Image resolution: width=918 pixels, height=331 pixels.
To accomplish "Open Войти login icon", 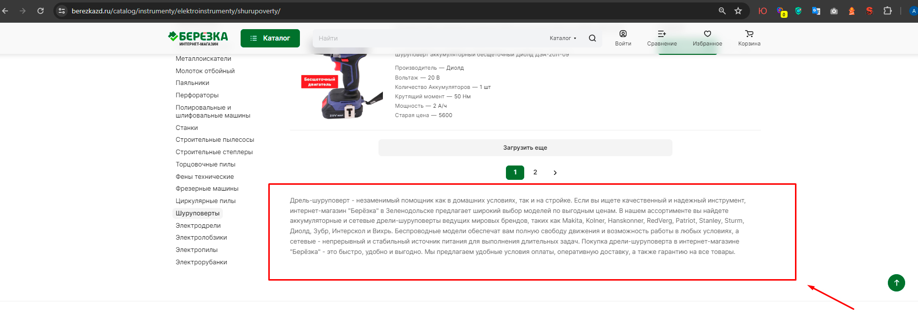I will 623,38.
